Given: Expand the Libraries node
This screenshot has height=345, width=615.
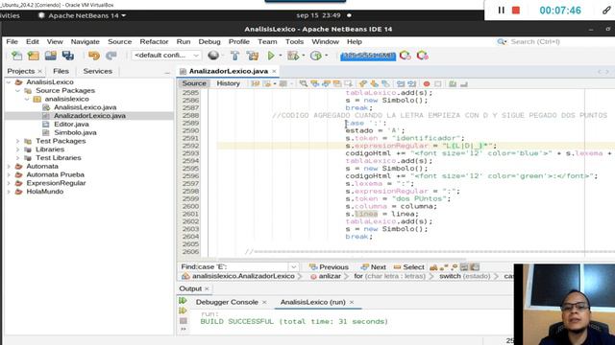Looking at the screenshot, I should pos(17,149).
